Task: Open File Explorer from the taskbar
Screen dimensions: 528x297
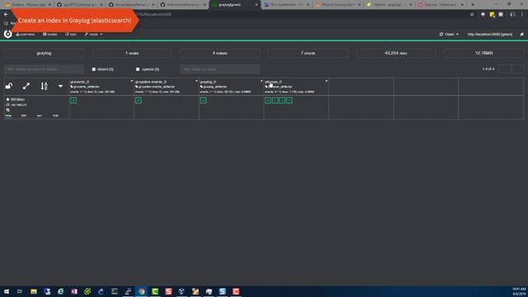Action: pos(34,291)
